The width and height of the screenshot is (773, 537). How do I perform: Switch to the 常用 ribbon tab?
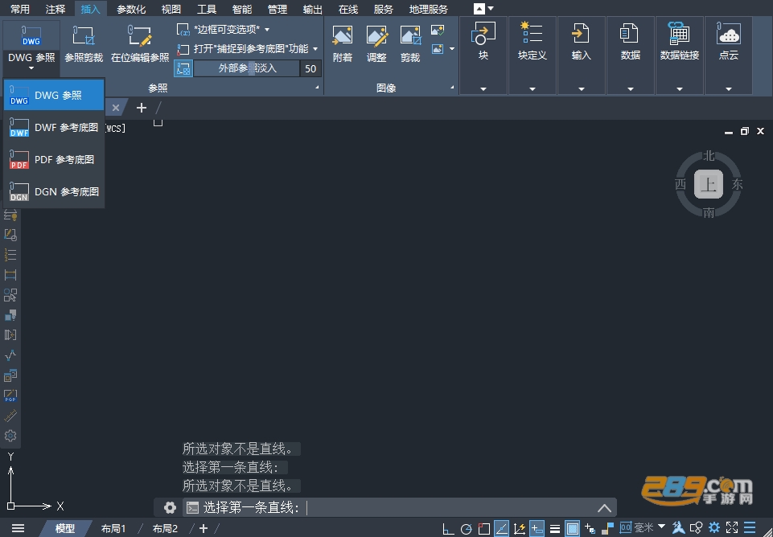[x=20, y=10]
